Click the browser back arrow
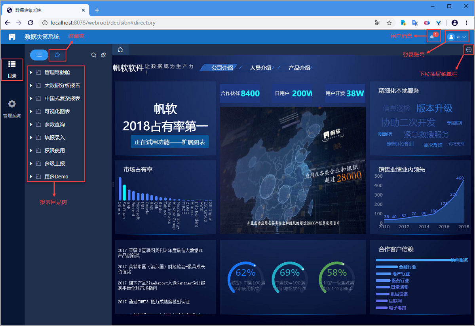The width and height of the screenshot is (475, 326). 8,23
